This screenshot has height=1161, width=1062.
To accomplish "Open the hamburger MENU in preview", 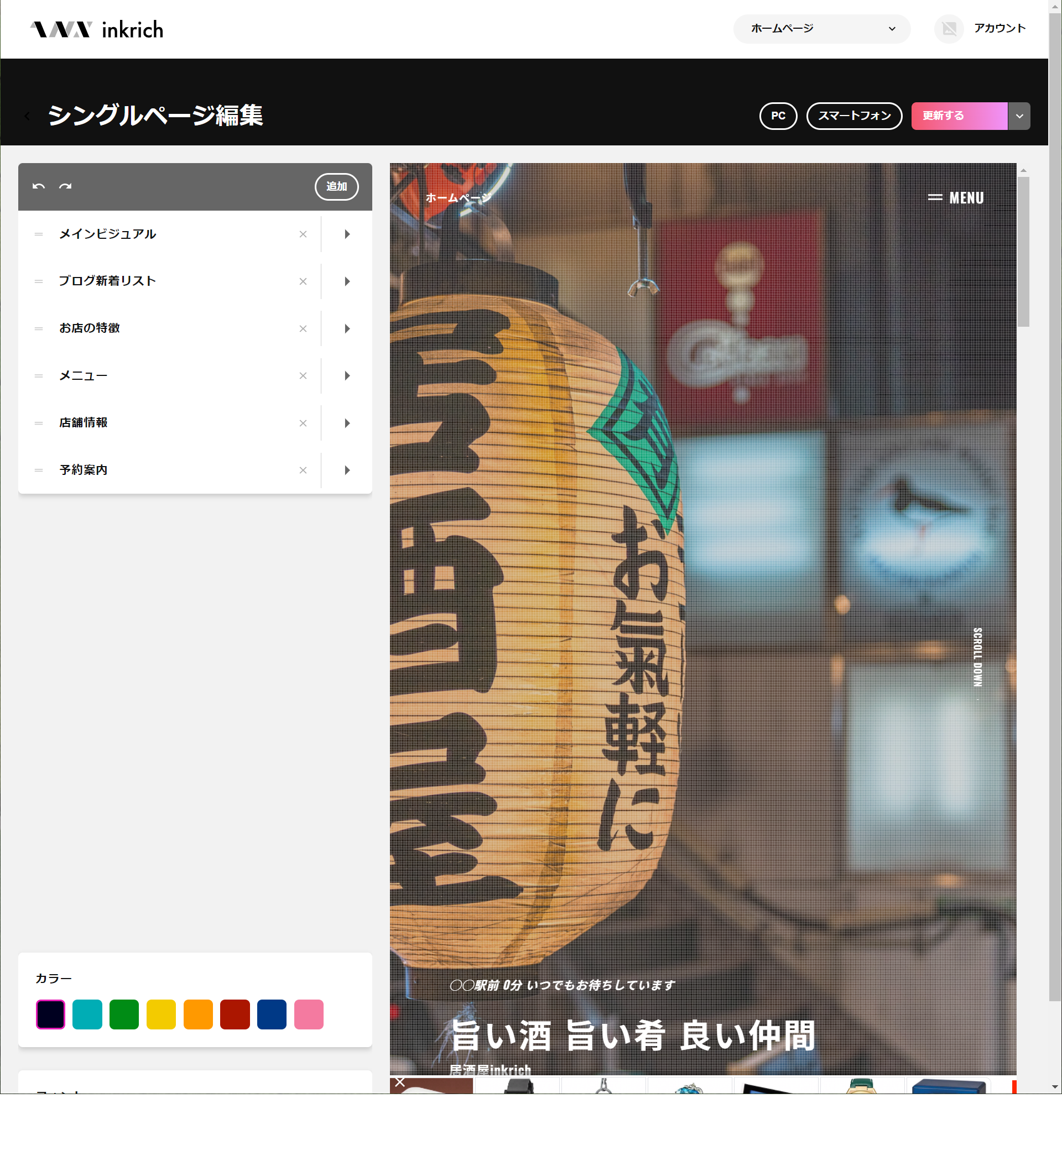I will tap(955, 197).
